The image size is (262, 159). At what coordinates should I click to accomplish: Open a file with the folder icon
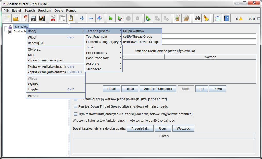16,18
